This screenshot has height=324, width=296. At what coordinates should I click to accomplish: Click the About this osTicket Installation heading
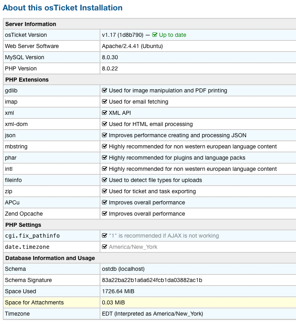click(x=63, y=8)
